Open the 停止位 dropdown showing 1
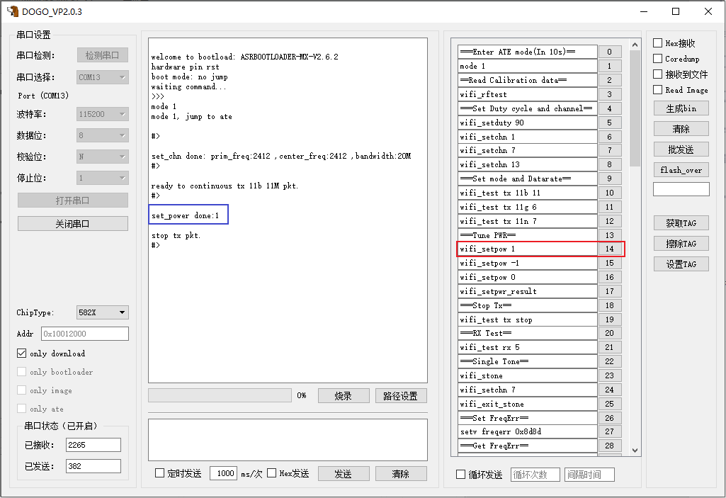Screen dimensions: 726x498 point(102,178)
